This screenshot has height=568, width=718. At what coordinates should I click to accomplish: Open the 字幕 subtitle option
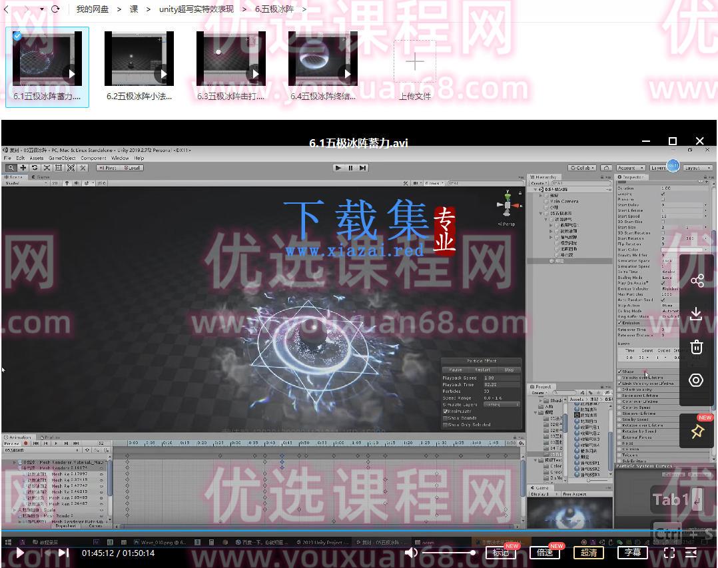(x=632, y=553)
